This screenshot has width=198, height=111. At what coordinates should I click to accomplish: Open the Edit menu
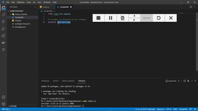pyautogui.click(x=13, y=2)
